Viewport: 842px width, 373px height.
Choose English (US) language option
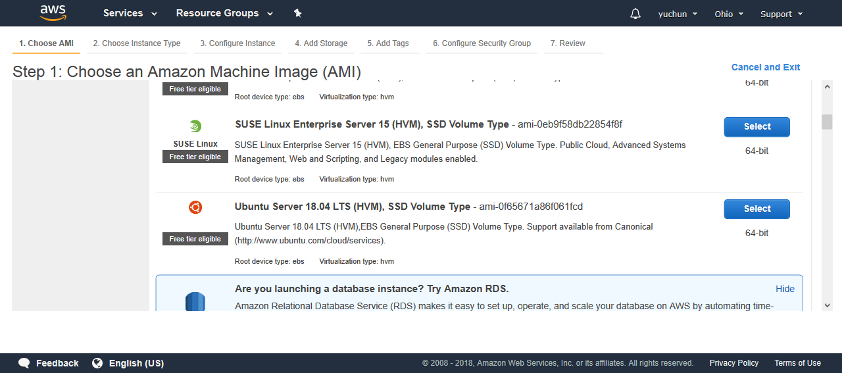point(136,363)
